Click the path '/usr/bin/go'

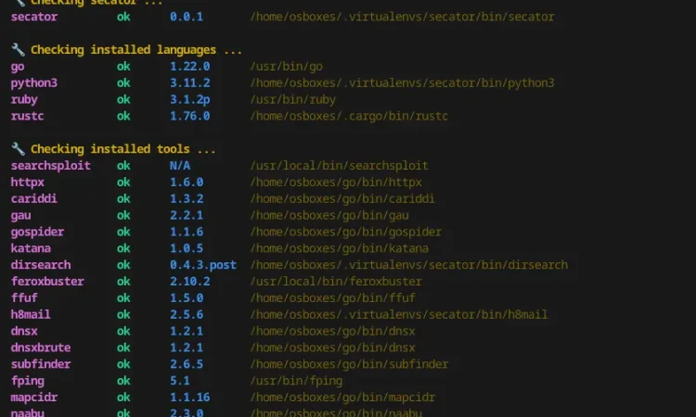coord(287,67)
